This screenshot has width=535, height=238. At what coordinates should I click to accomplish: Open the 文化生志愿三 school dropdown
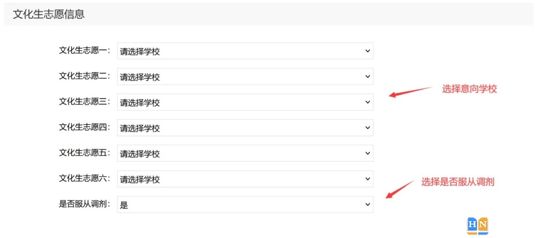[245, 102]
